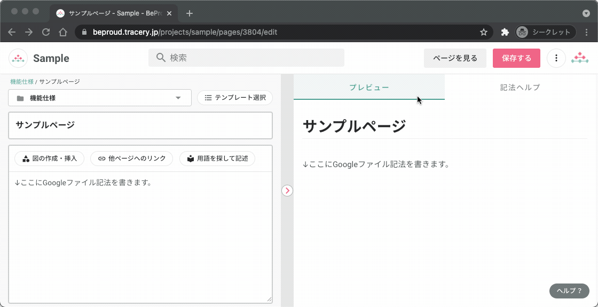The width and height of the screenshot is (598, 307).
Task: Switch to the 記法ヘルプ tab
Action: 520,88
